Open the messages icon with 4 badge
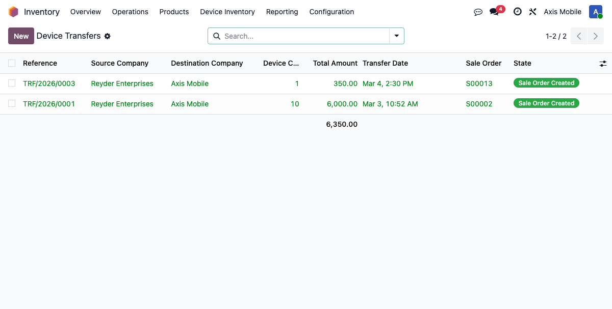This screenshot has height=309, width=612. tap(494, 12)
